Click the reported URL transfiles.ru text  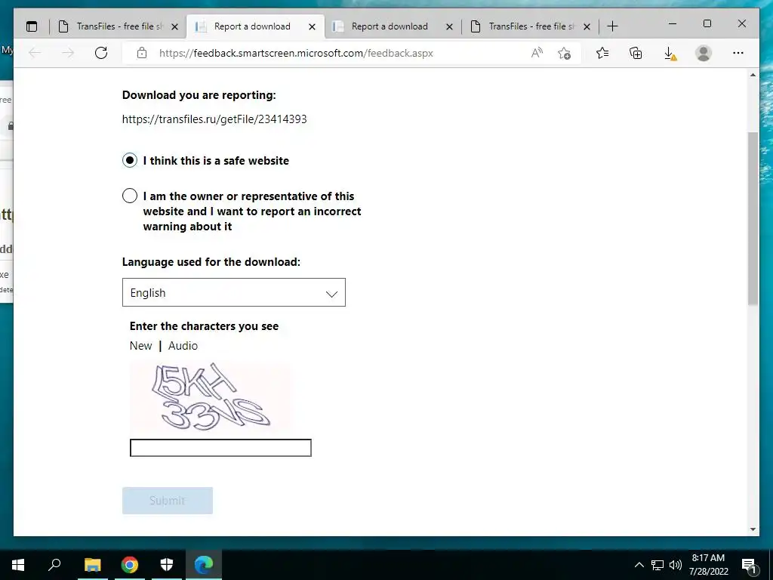click(x=214, y=119)
